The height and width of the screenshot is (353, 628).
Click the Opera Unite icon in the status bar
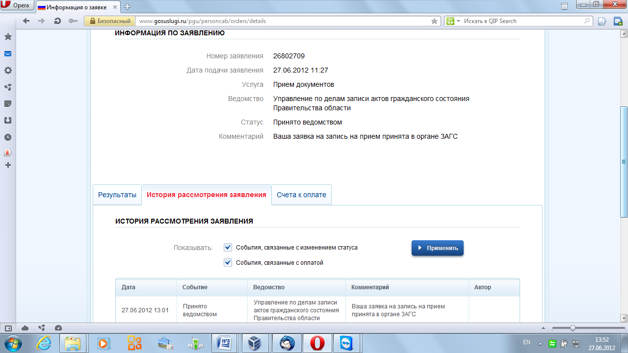click(42, 328)
